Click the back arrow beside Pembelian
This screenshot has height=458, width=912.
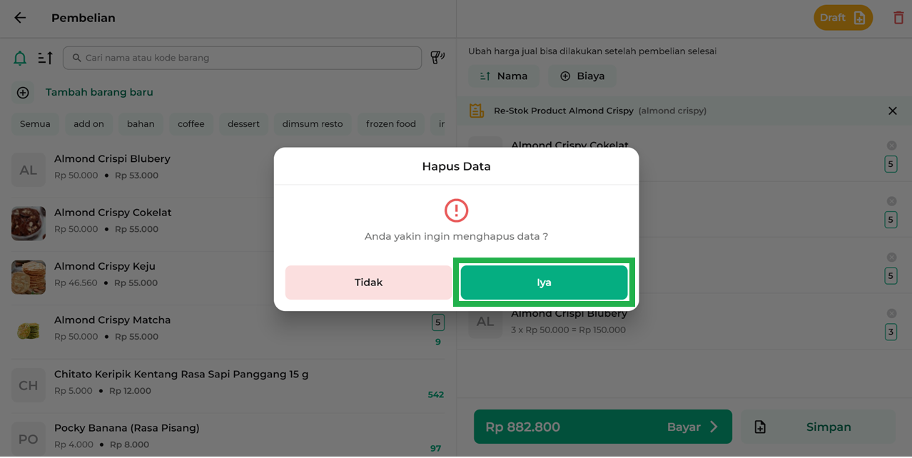point(20,18)
